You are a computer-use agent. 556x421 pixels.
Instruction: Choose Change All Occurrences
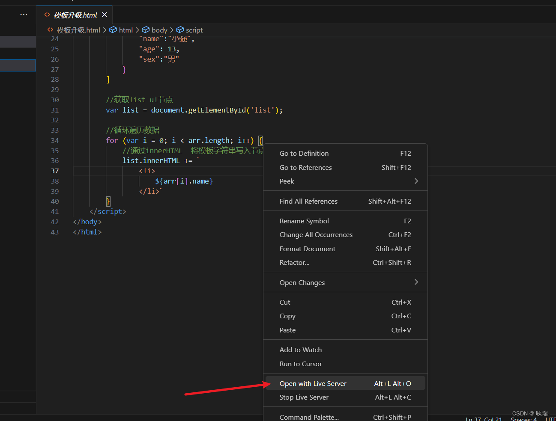[345, 234]
